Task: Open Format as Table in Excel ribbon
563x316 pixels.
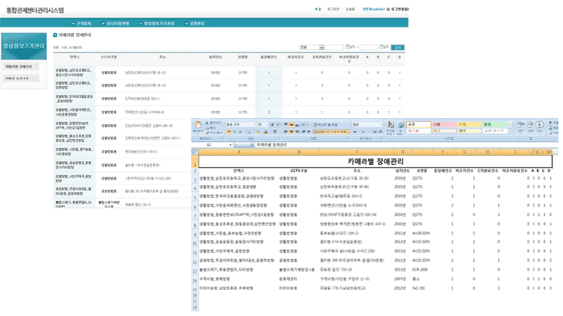Action: (x=401, y=127)
